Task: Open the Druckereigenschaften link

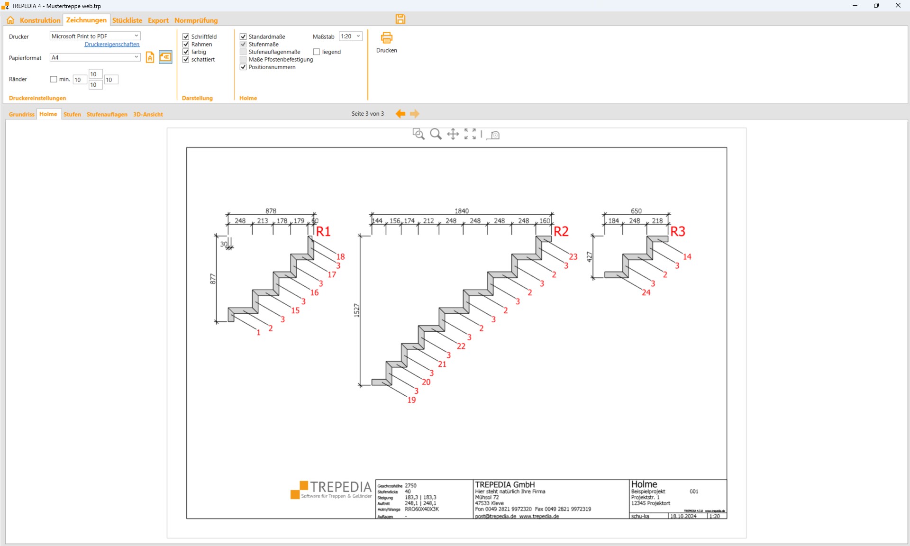Action: tap(112, 45)
